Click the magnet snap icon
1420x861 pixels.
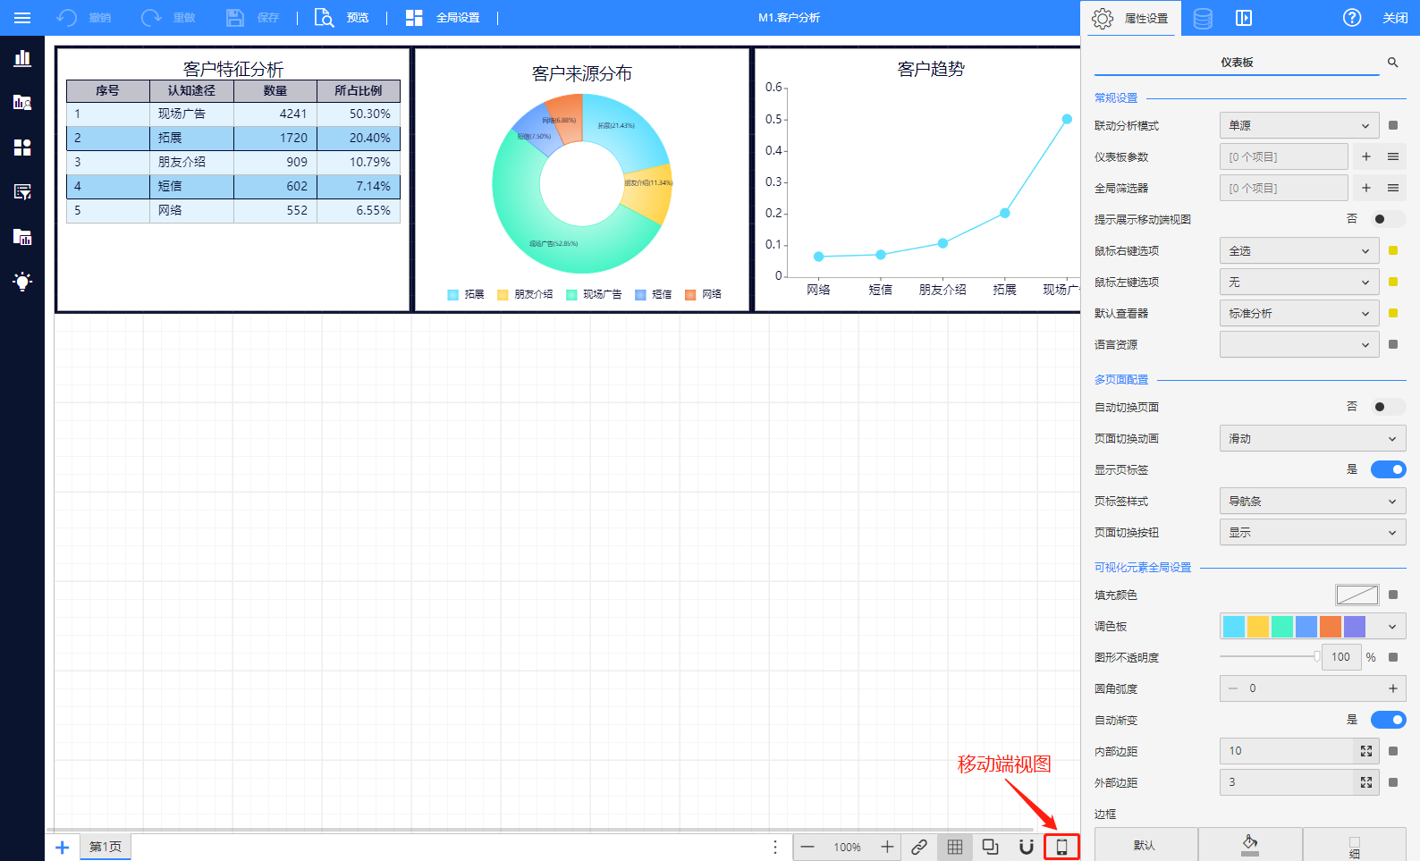click(x=1027, y=847)
